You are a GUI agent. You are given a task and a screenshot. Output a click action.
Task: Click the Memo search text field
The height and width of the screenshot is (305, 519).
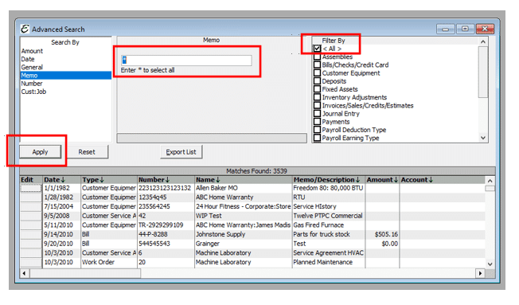pos(186,61)
